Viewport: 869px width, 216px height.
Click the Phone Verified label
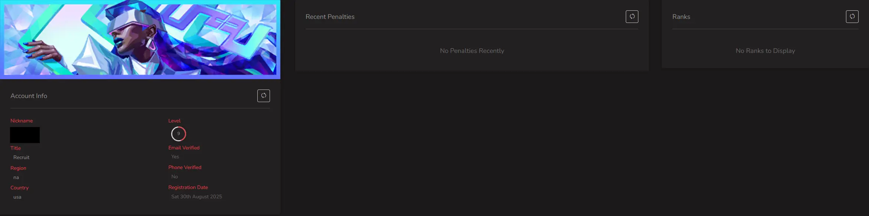click(x=185, y=167)
